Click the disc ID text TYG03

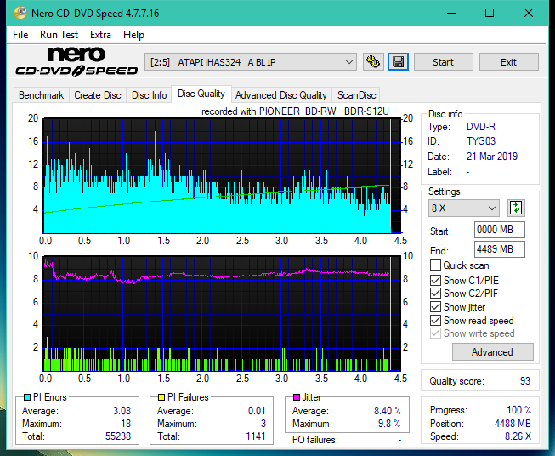[481, 141]
